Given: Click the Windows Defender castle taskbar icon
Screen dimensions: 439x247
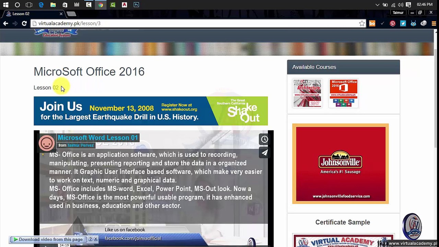Looking at the screenshot, I should tap(77, 5).
